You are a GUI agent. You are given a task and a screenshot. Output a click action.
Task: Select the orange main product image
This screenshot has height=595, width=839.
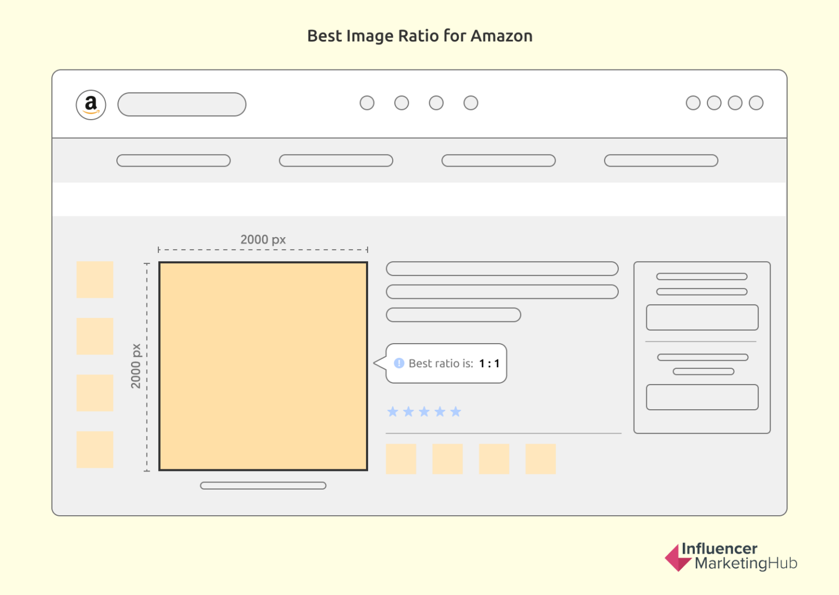(x=263, y=365)
